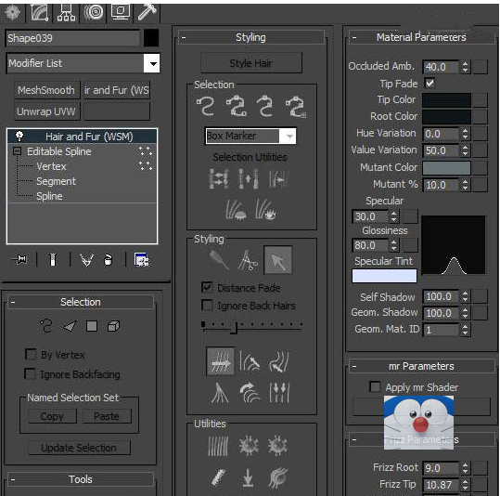Click the Copy named selection button

pos(52,416)
